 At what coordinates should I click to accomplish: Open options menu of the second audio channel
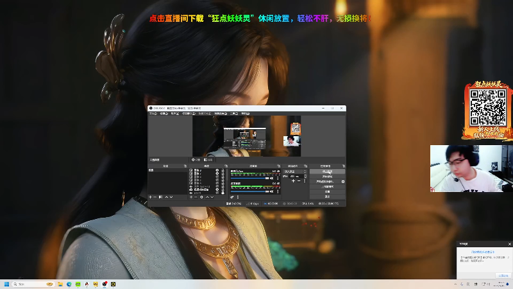click(278, 191)
